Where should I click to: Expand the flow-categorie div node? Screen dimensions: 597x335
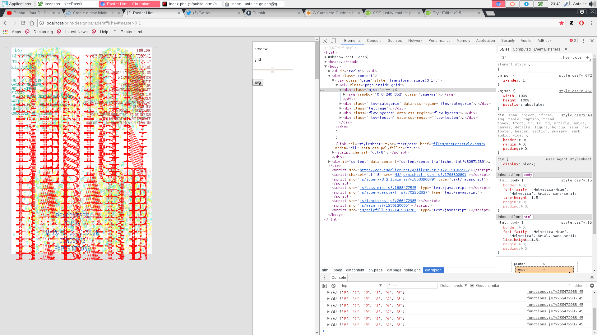340,104
